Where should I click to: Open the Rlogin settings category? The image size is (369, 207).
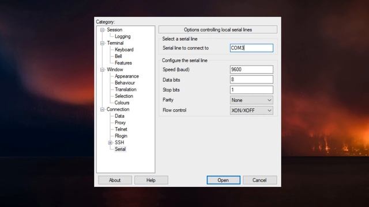pyautogui.click(x=121, y=136)
